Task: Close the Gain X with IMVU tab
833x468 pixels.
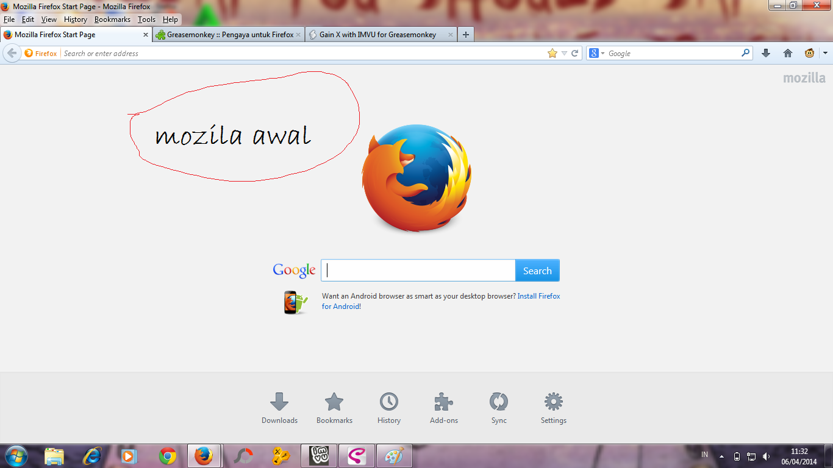Action: (451, 35)
